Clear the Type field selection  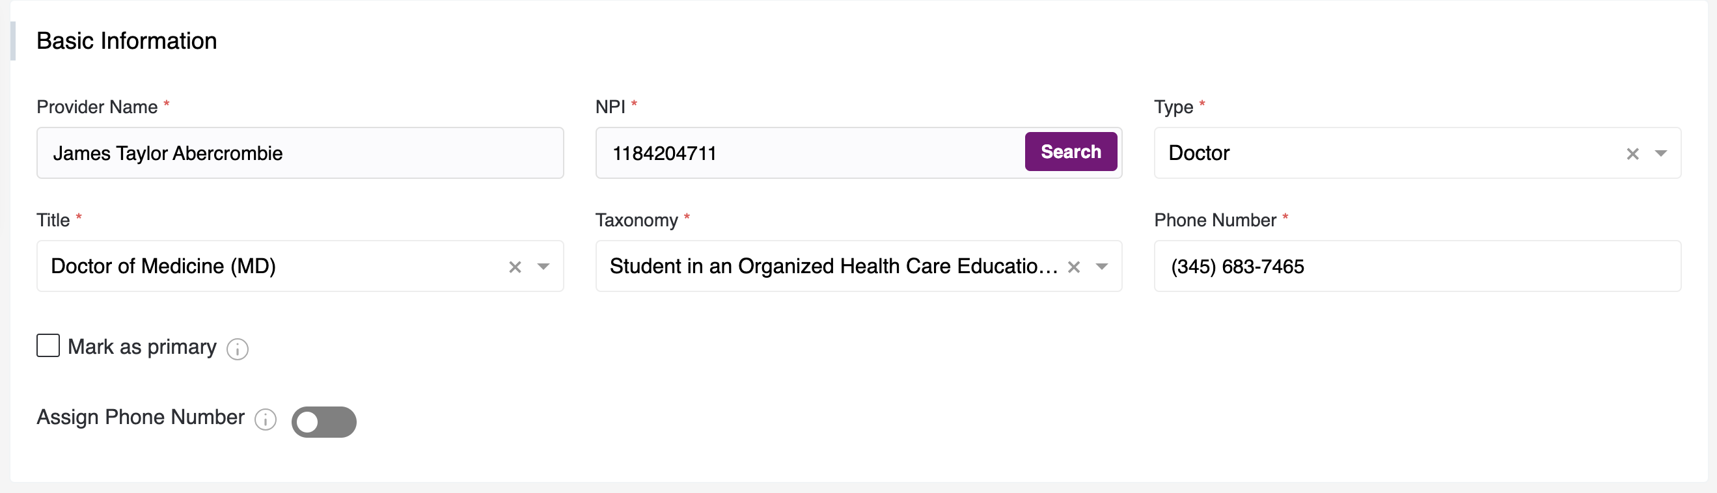pos(1632,154)
